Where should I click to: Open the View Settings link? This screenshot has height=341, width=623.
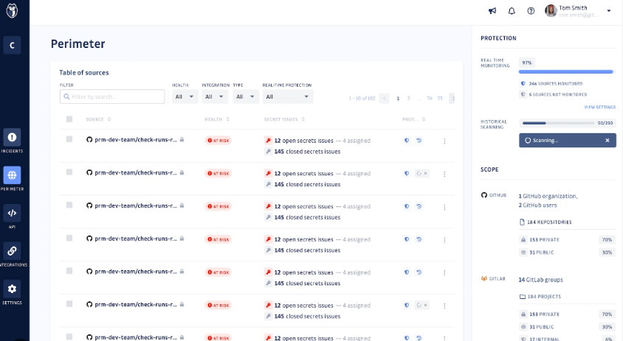pyautogui.click(x=600, y=107)
